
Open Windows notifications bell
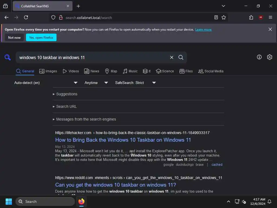click(x=269, y=201)
